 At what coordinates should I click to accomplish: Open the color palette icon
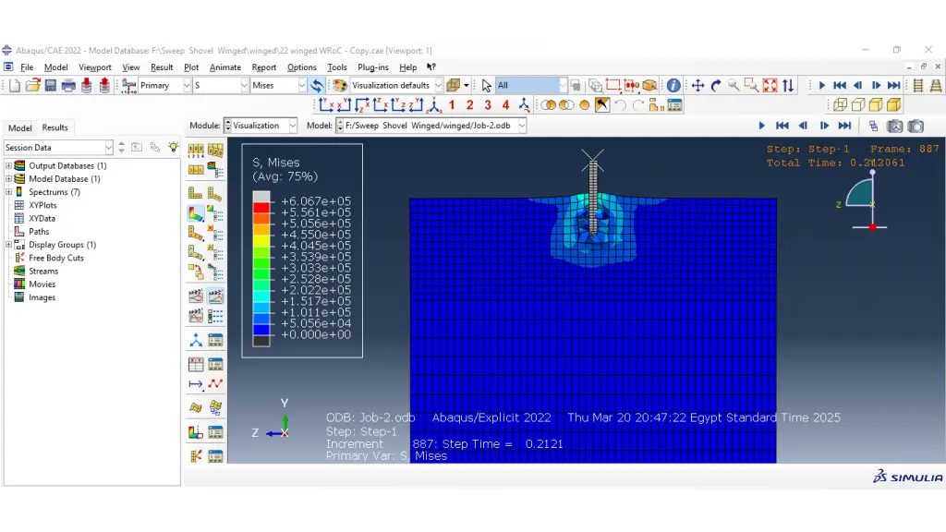tap(340, 86)
